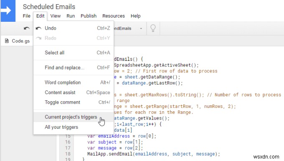
Task: Click the lightbulb debug icon
Action: click(153, 28)
